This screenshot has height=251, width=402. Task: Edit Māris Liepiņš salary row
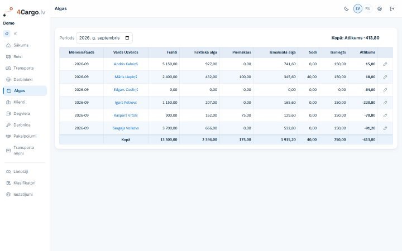385,77
